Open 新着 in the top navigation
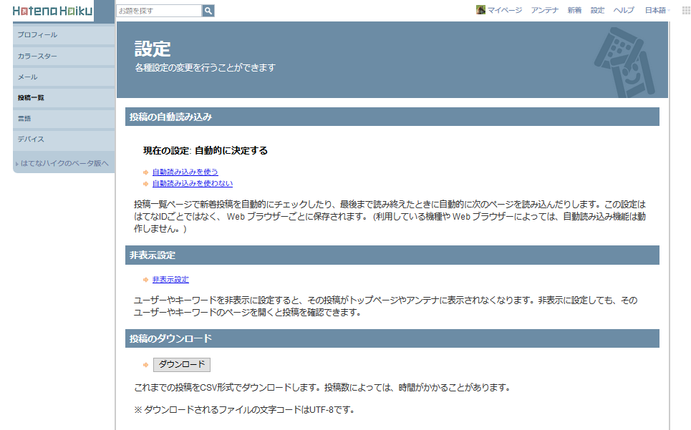This screenshot has width=691, height=430. 575,10
